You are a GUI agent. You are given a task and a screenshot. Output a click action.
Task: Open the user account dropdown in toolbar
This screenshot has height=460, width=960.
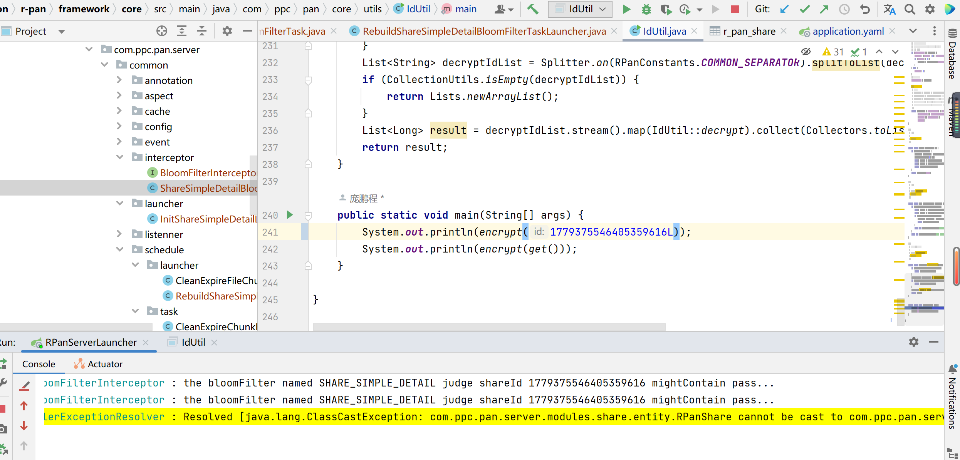point(503,9)
